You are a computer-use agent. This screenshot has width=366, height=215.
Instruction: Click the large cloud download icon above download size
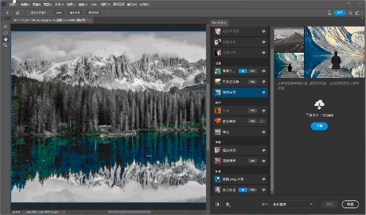(x=319, y=104)
